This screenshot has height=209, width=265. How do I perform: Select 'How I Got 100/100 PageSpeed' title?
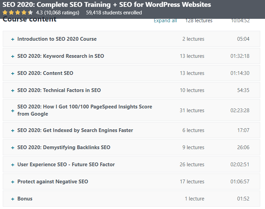click(x=85, y=110)
